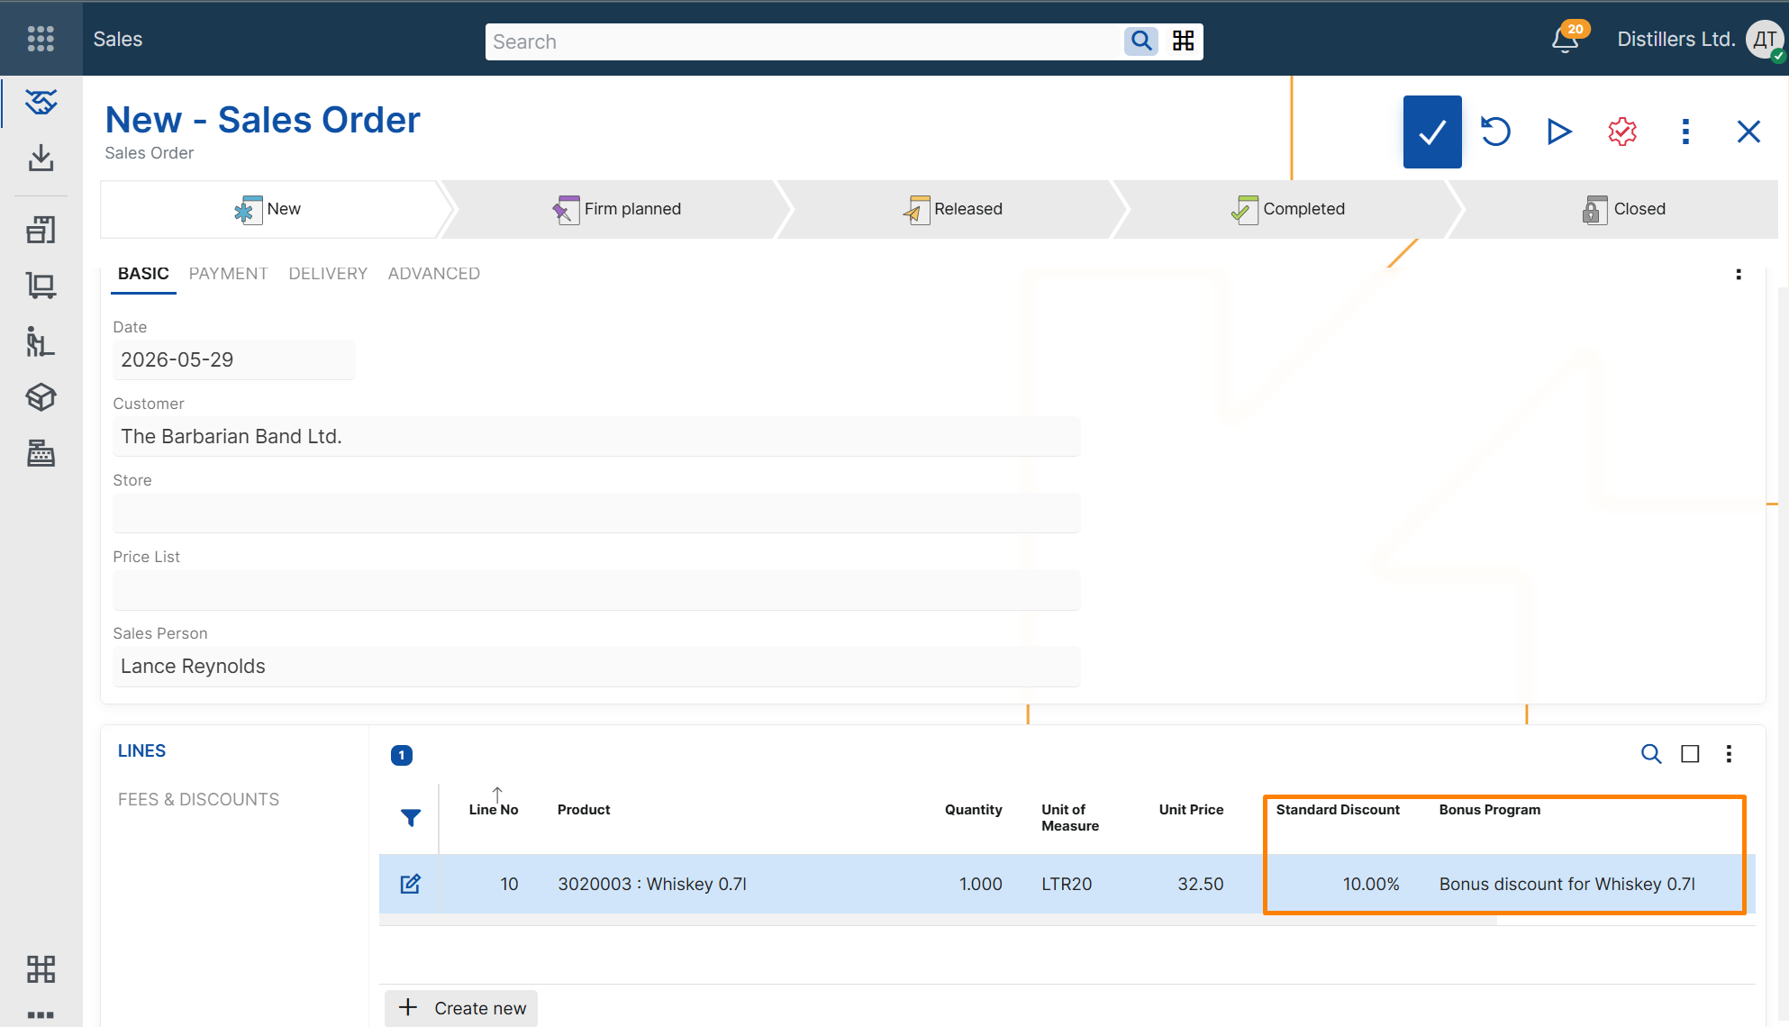Image resolution: width=1789 pixels, height=1027 pixels.
Task: Click the 10.00% discount cell
Action: (1371, 885)
